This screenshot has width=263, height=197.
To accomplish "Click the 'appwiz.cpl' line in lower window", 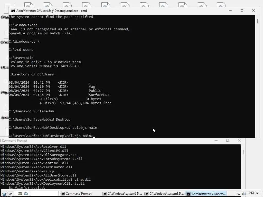I will coord(28,171).
